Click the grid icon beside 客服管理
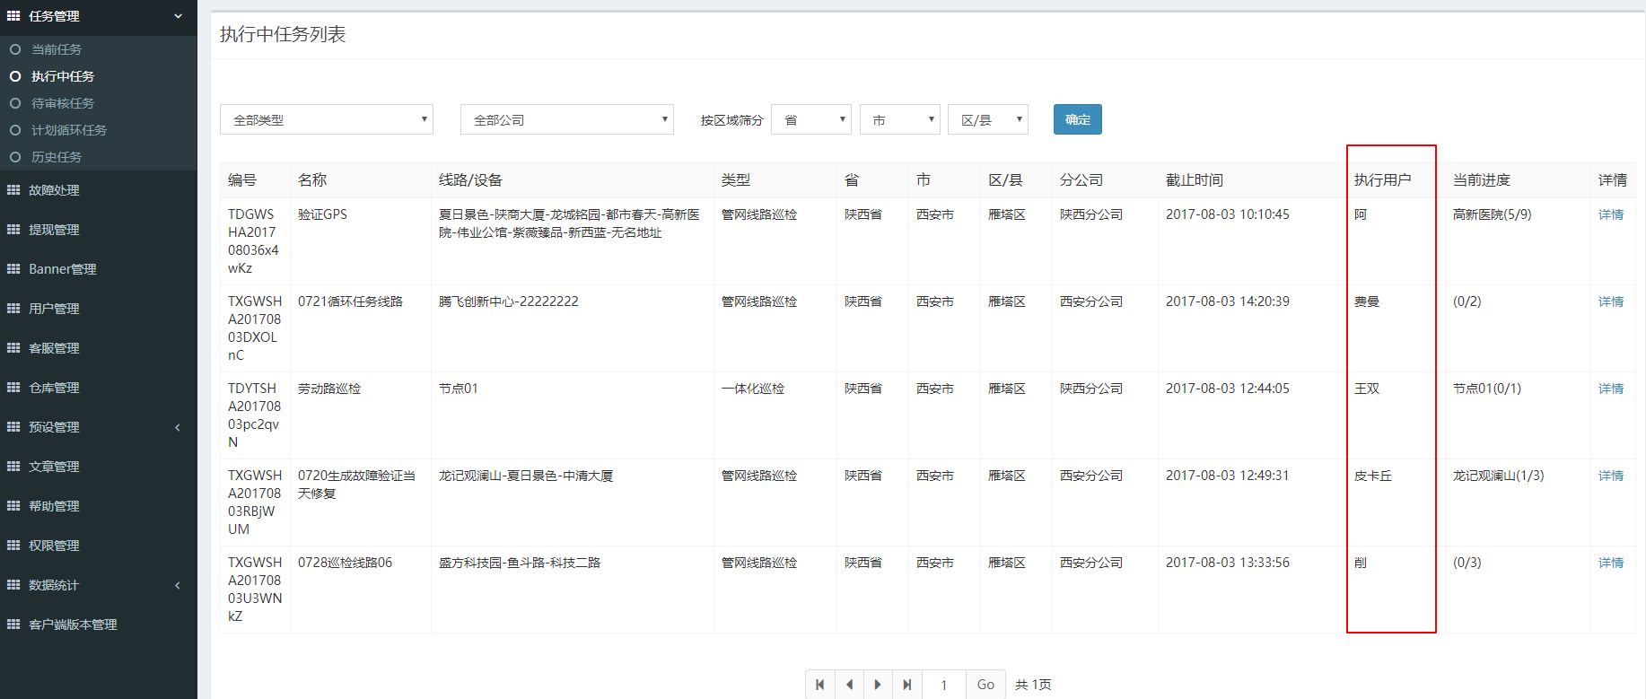 coord(13,348)
